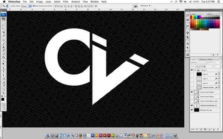Viewport: 223px width, 139px height.
Task: Select the Move tool in the toolbox
Action: 4,19
